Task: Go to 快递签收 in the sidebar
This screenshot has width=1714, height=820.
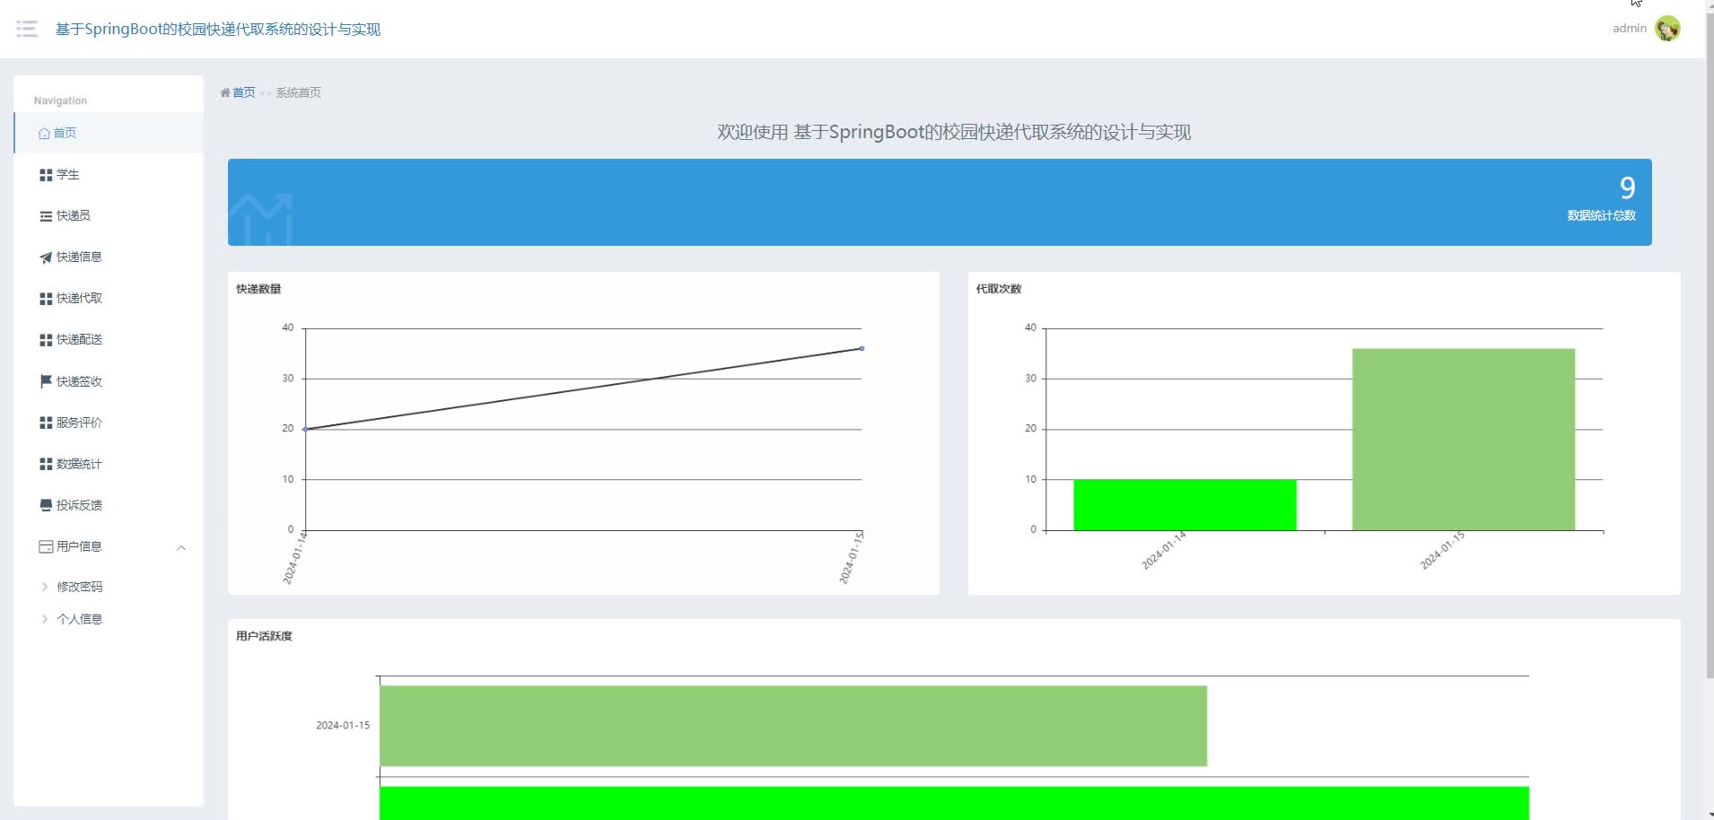Action: click(109, 381)
